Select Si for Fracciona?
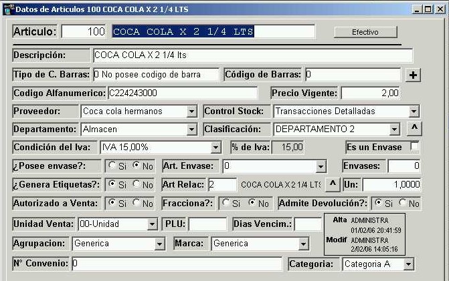 pos(226,203)
